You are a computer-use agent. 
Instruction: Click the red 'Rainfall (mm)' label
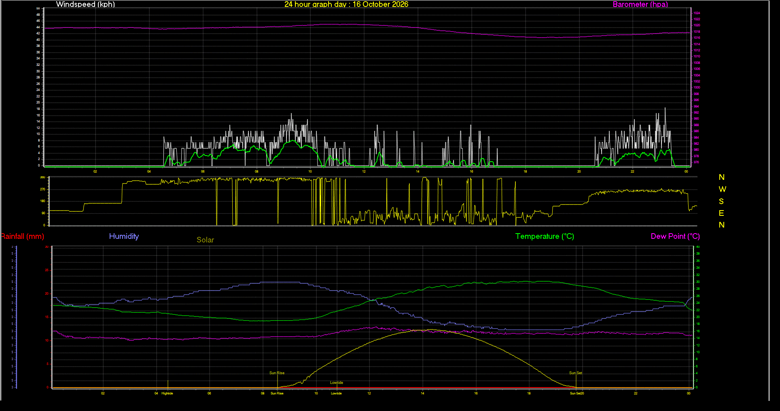point(23,236)
